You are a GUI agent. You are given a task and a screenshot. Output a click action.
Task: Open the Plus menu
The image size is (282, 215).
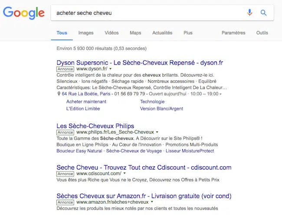point(188,33)
